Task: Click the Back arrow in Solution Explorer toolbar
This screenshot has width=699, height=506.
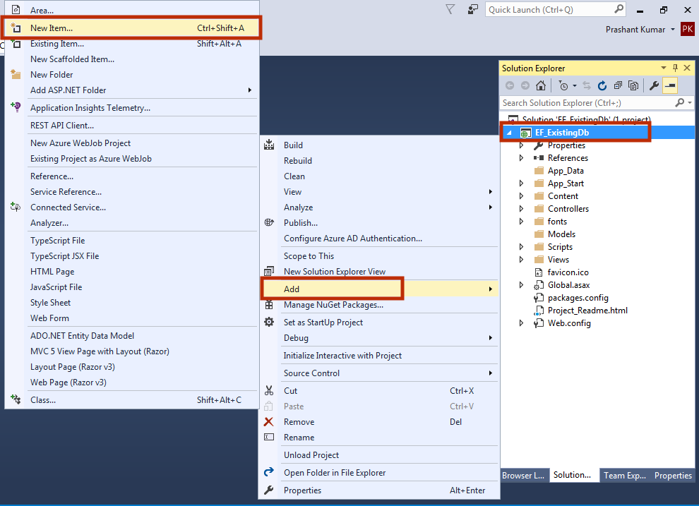Action: tap(510, 85)
